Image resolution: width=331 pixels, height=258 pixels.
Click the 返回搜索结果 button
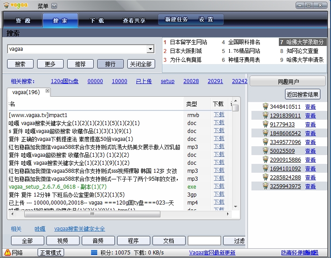303,95
